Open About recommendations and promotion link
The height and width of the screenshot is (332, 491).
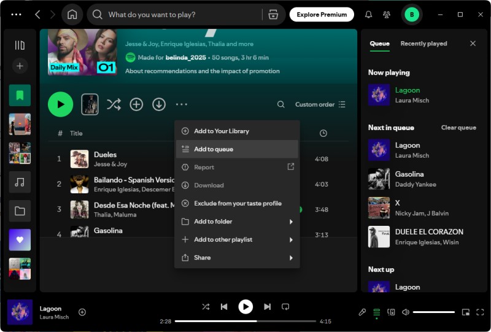pos(203,71)
